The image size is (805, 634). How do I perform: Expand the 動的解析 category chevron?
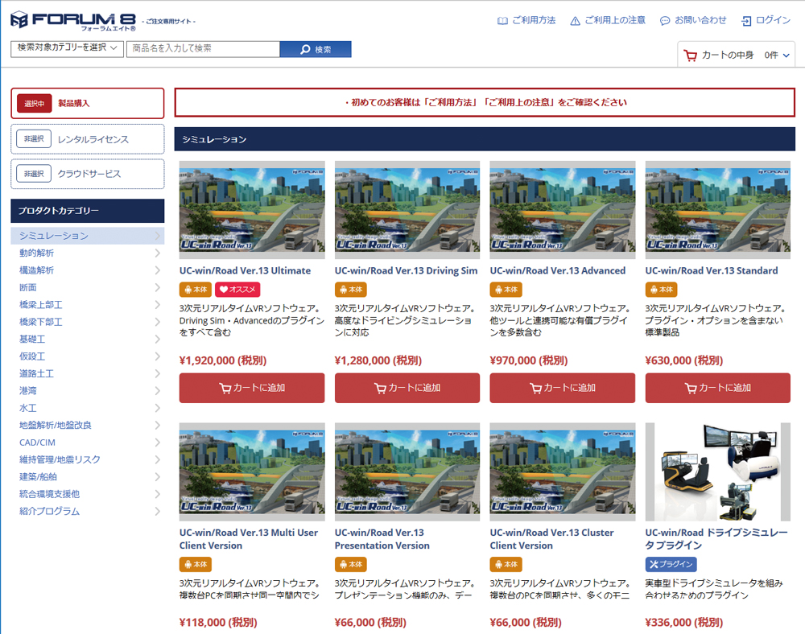coord(158,253)
